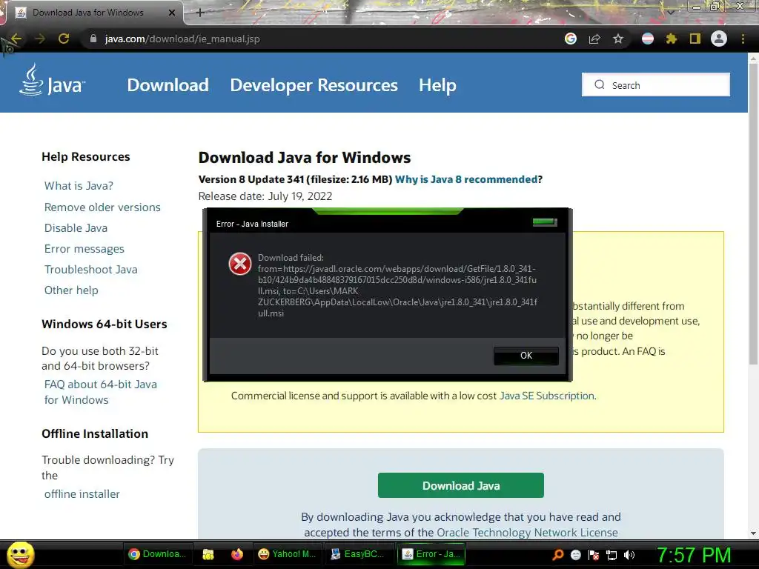The width and height of the screenshot is (759, 569).
Task: Launch Firefox from the taskbar
Action: pos(237,554)
